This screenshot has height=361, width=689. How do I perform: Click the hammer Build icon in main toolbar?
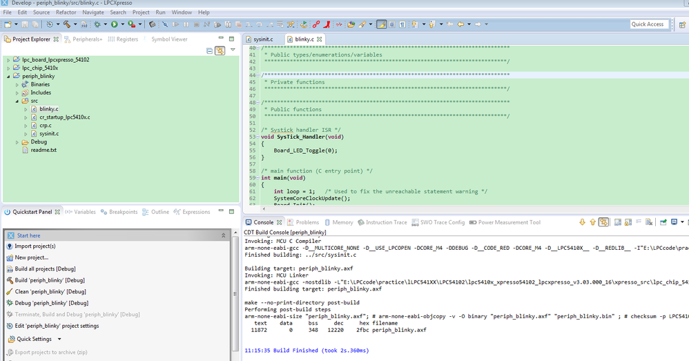67,24
